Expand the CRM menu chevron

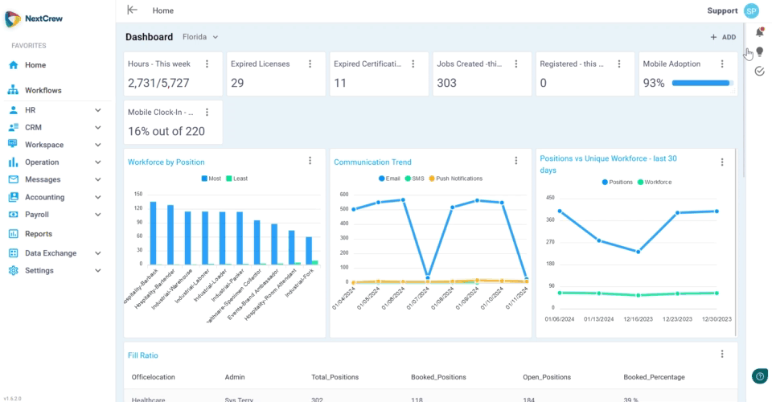coord(98,128)
